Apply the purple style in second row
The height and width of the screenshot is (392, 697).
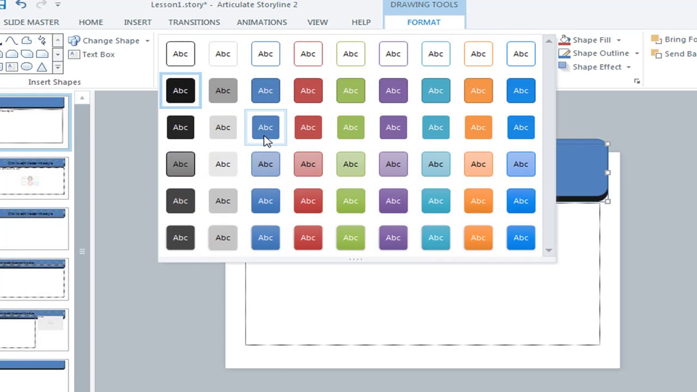coord(393,90)
